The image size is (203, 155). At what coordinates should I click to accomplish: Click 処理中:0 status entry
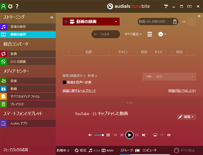pyautogui.click(x=63, y=150)
